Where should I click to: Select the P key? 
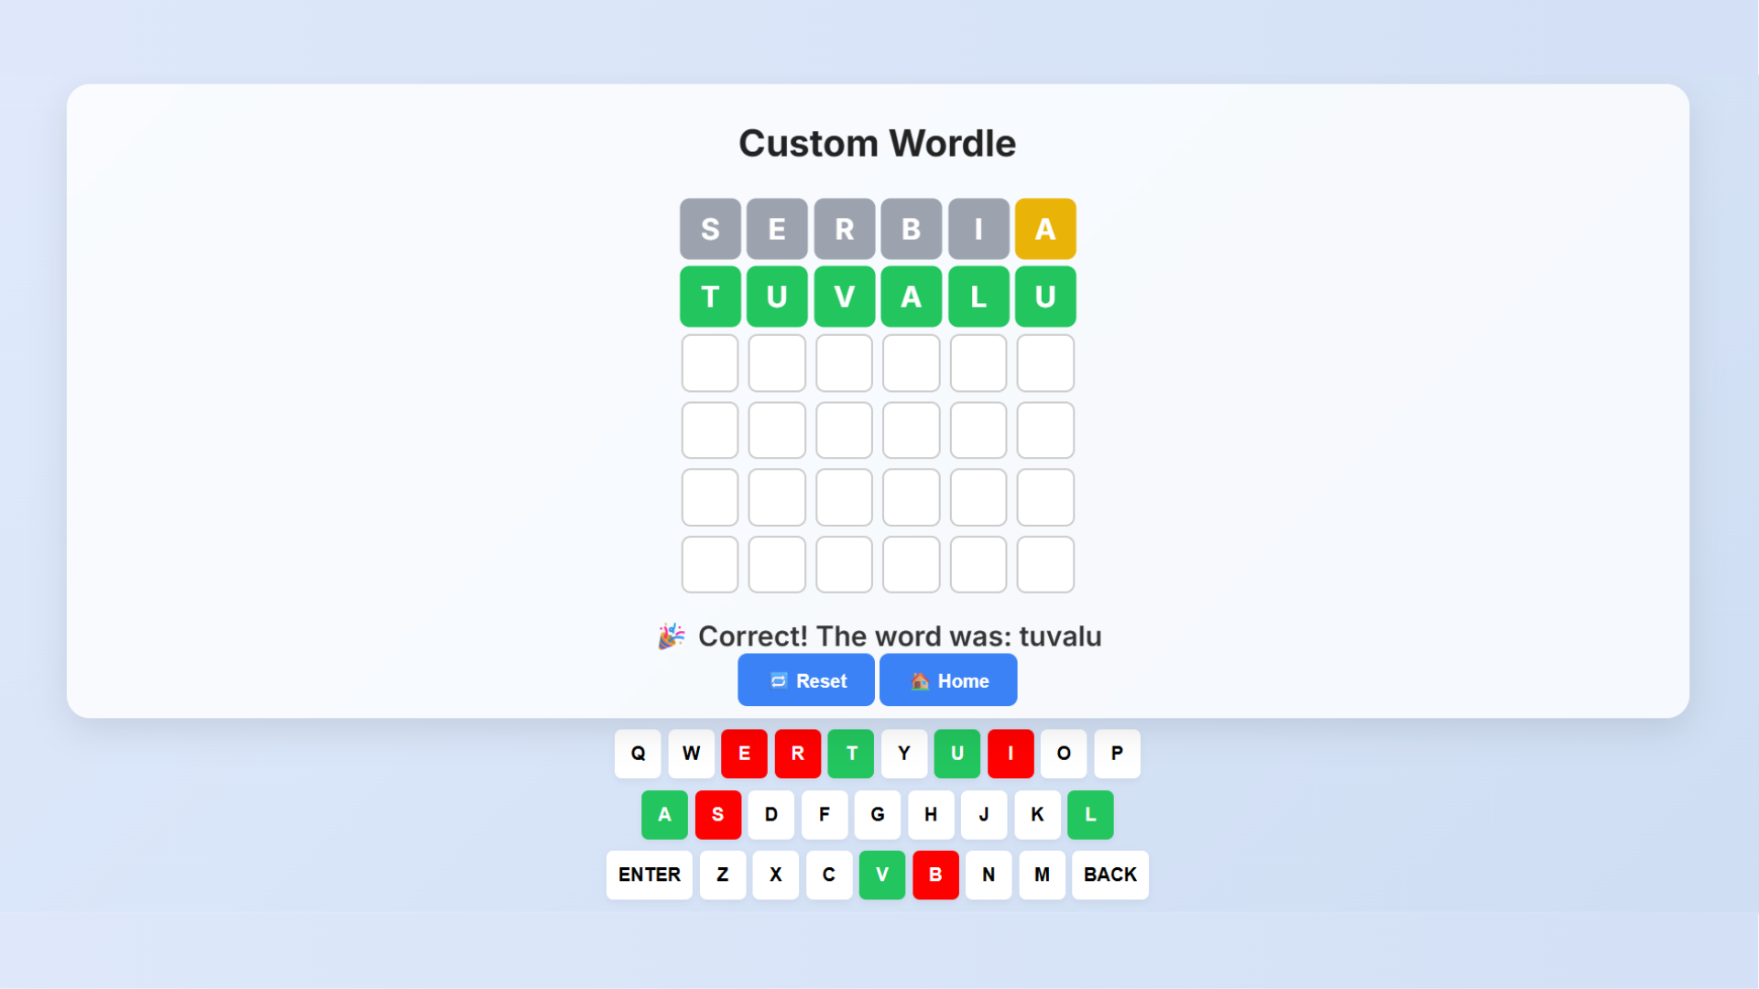pyautogui.click(x=1117, y=754)
